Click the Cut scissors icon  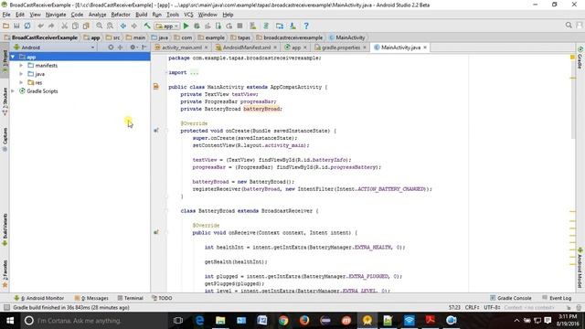(65, 26)
